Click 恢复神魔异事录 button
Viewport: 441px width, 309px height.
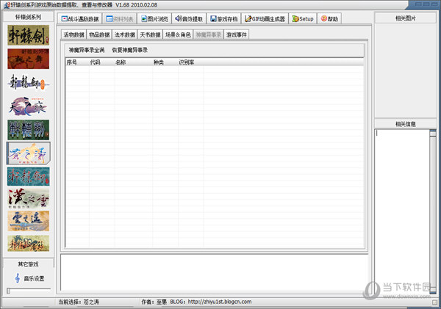129,50
